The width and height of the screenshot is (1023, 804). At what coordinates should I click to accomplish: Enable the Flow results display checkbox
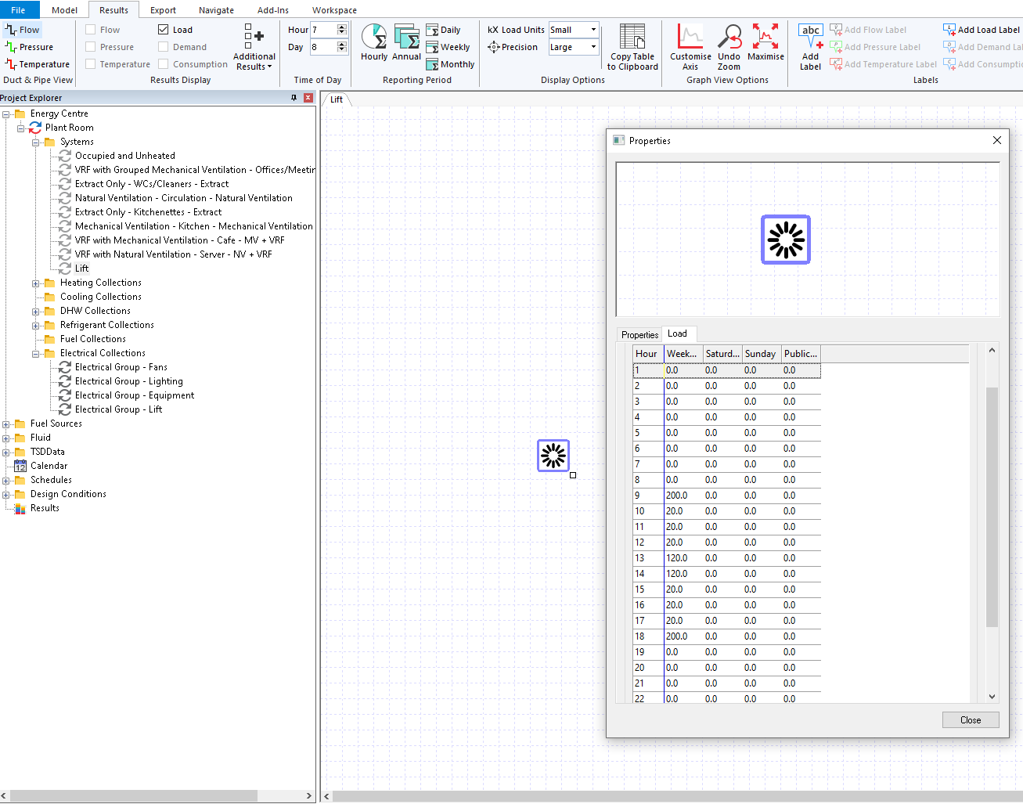91,30
